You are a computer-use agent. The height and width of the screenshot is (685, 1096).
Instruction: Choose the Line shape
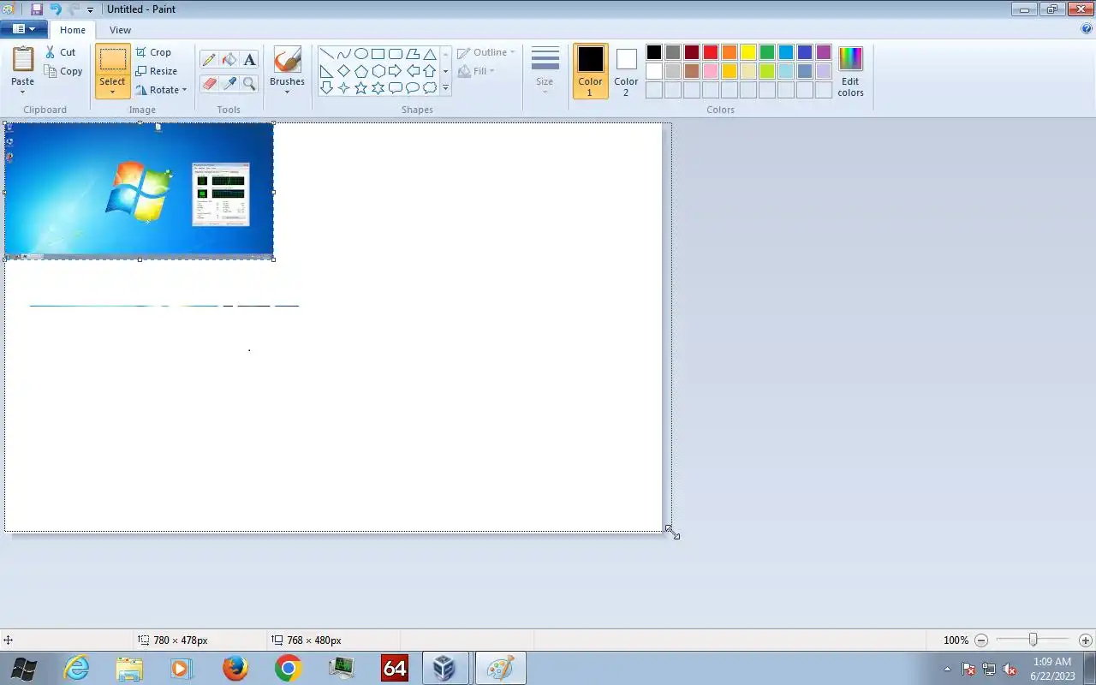tap(326, 54)
